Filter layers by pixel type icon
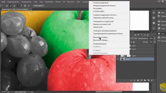166x93 pixels. tap(135, 35)
